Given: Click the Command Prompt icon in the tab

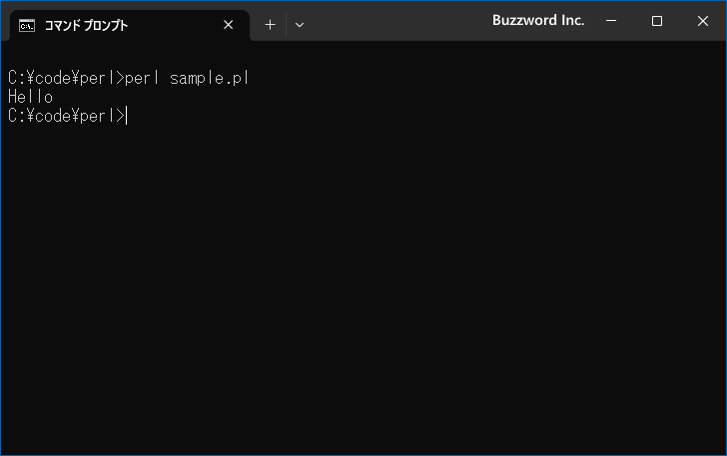Looking at the screenshot, I should tap(27, 26).
